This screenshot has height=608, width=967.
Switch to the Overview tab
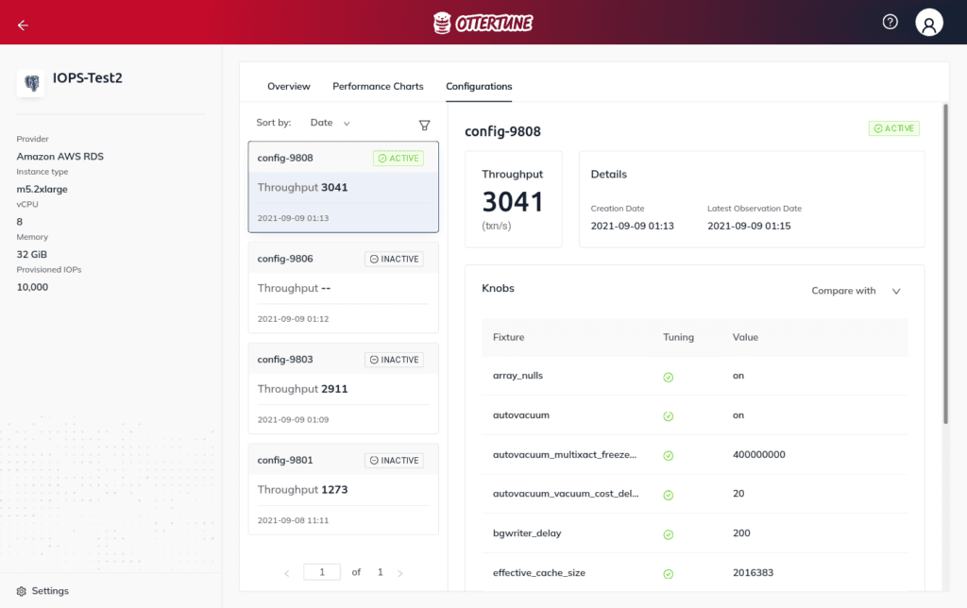pyautogui.click(x=289, y=86)
